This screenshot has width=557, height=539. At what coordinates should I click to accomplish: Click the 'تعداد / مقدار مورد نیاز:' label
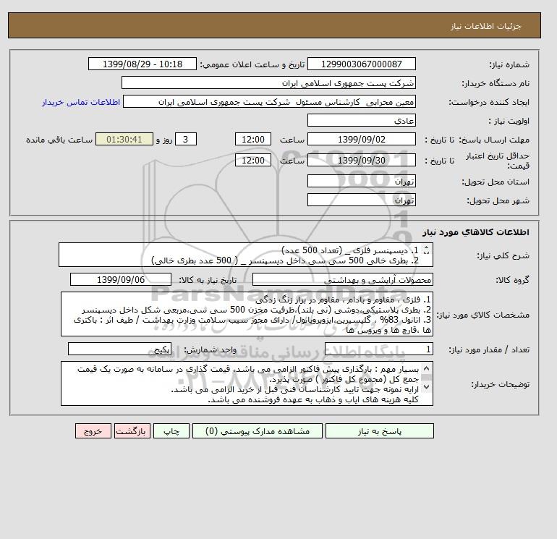(489, 350)
